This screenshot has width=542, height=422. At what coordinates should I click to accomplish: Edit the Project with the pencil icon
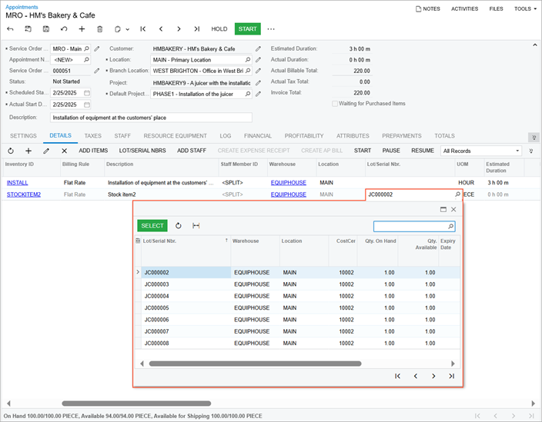coord(258,83)
